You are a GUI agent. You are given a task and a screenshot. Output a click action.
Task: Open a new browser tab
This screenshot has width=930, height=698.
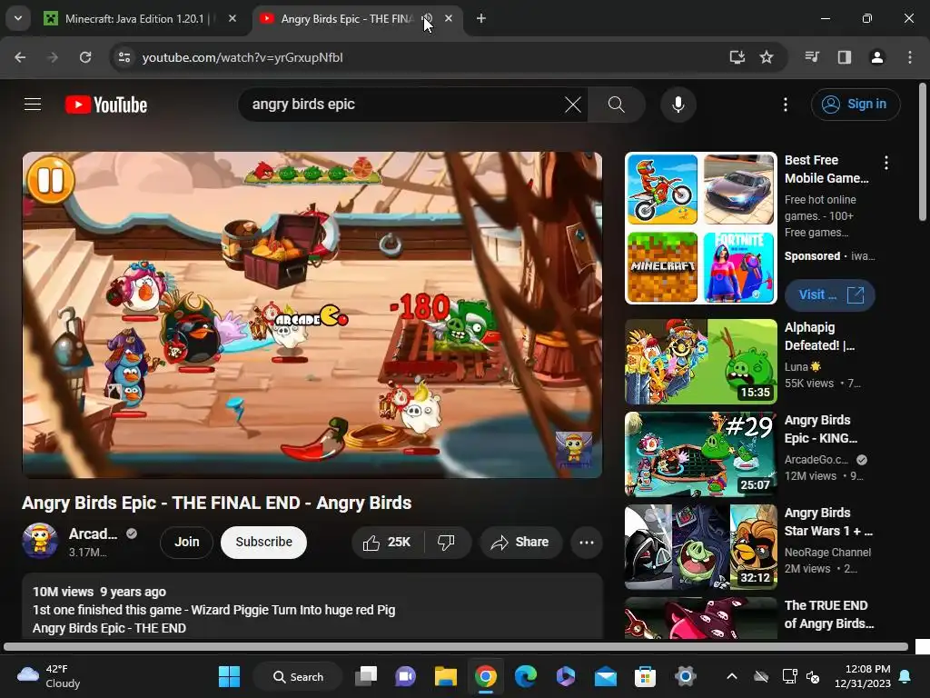click(x=481, y=19)
